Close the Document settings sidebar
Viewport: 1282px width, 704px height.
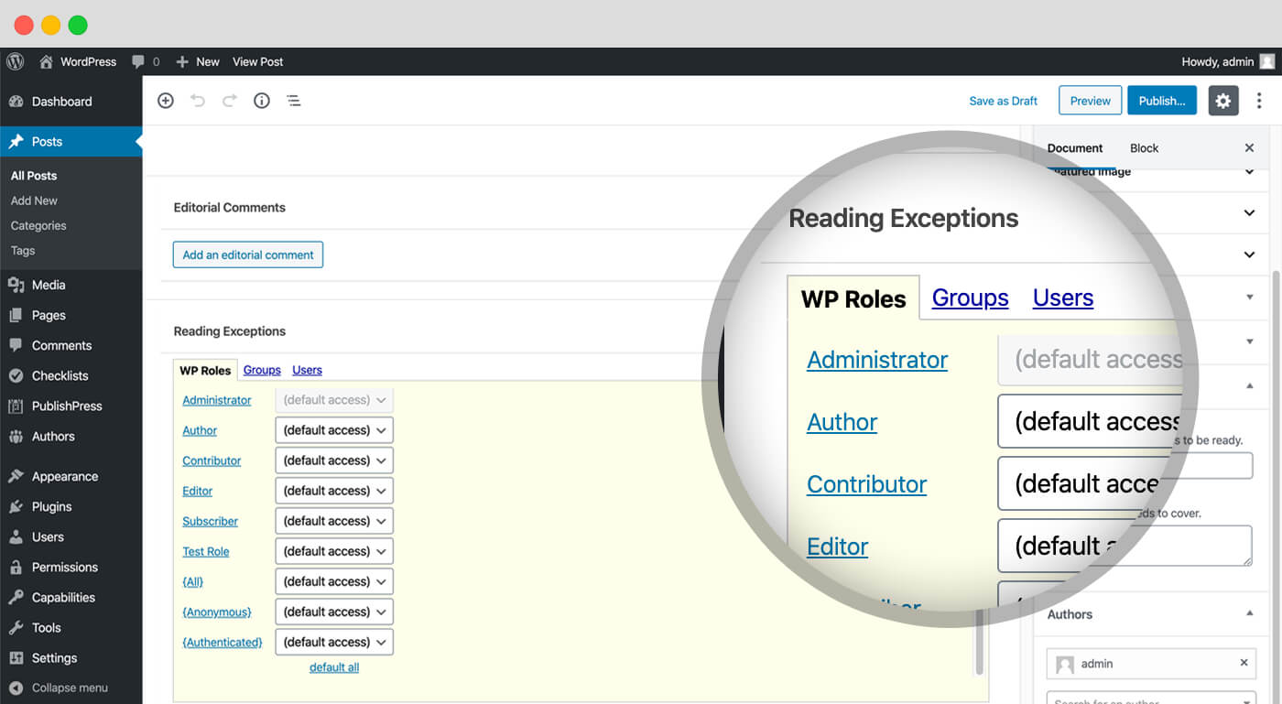(x=1249, y=147)
